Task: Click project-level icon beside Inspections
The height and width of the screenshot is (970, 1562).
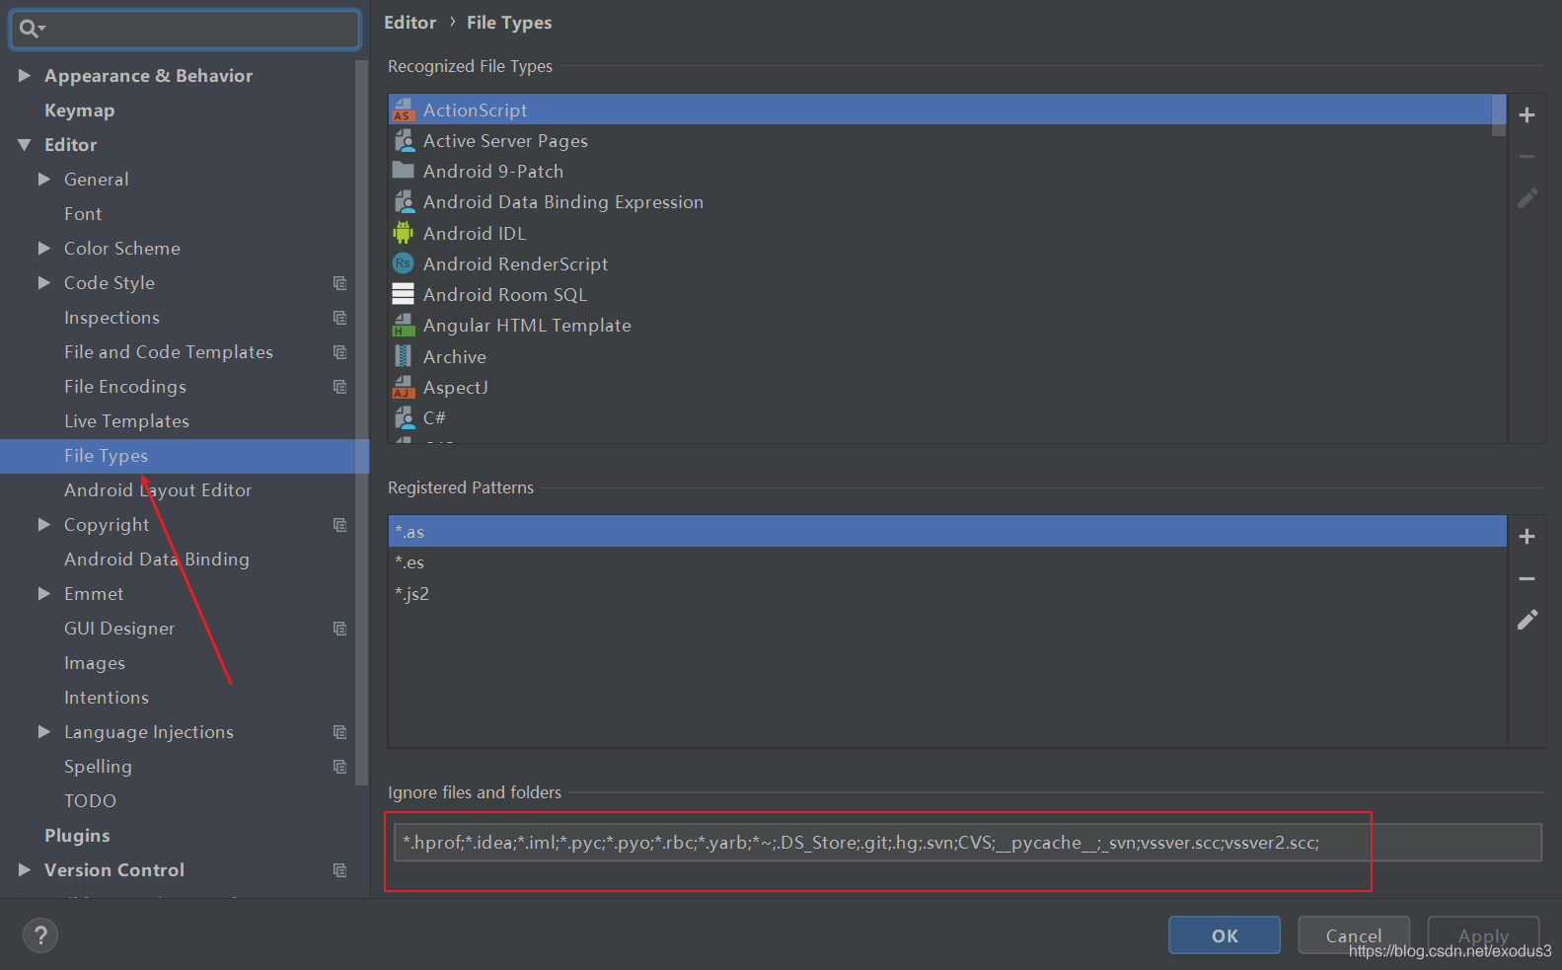Action: point(339,318)
